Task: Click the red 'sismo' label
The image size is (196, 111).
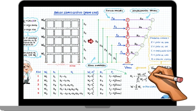Action: [72, 66]
